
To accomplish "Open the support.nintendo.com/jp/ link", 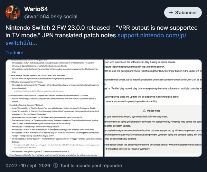I will (152, 35).
